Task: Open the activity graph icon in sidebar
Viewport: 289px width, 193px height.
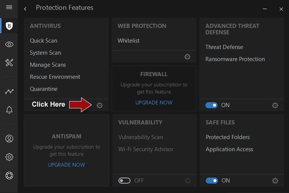Action: pos(9,91)
